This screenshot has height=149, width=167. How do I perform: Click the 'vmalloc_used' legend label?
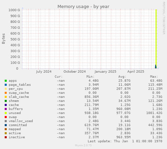pos(21,121)
